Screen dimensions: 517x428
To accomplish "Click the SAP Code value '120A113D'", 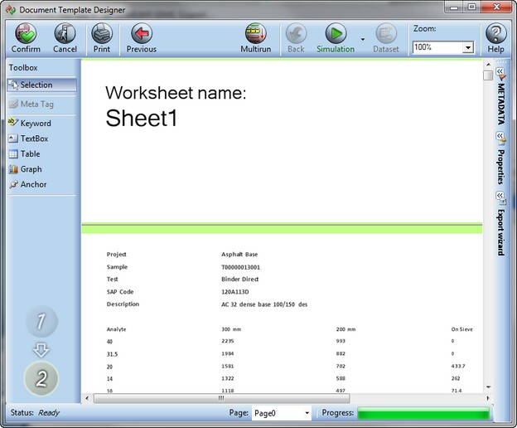I will pyautogui.click(x=235, y=292).
